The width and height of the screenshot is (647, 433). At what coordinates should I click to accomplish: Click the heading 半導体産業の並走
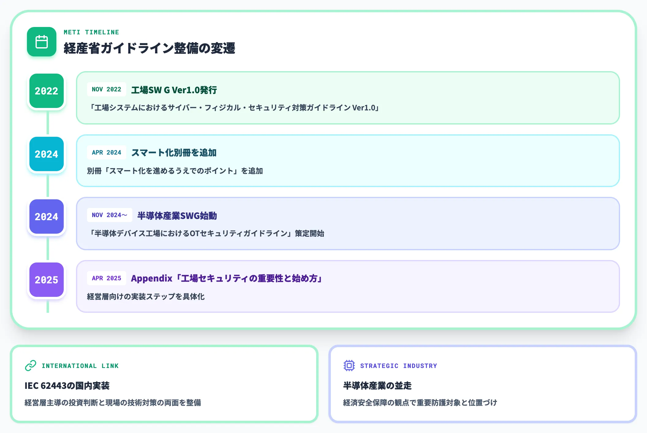click(377, 385)
